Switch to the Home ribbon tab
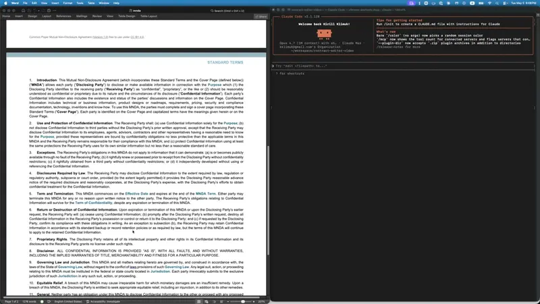Image resolution: width=540 pixels, height=304 pixels. coord(6,16)
